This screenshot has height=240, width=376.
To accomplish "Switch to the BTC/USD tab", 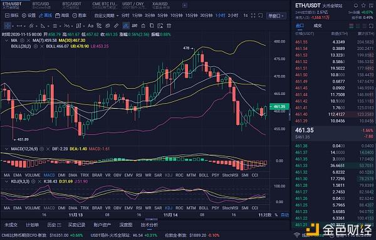I will click(x=41, y=4).
